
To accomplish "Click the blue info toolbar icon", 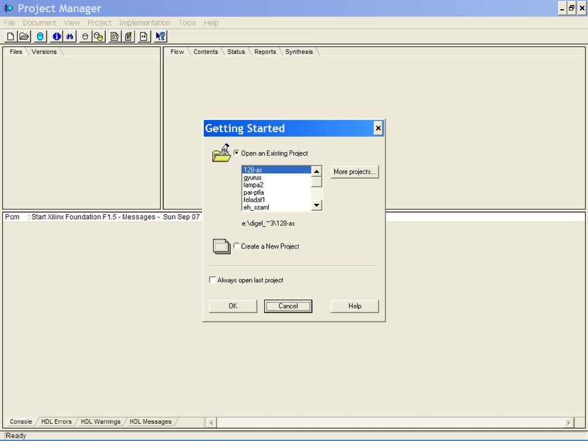I will (x=56, y=36).
